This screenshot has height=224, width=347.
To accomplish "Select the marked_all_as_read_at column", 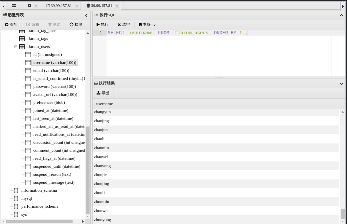I will 59,126.
